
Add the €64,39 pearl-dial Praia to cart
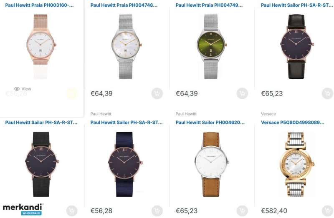coord(157,93)
